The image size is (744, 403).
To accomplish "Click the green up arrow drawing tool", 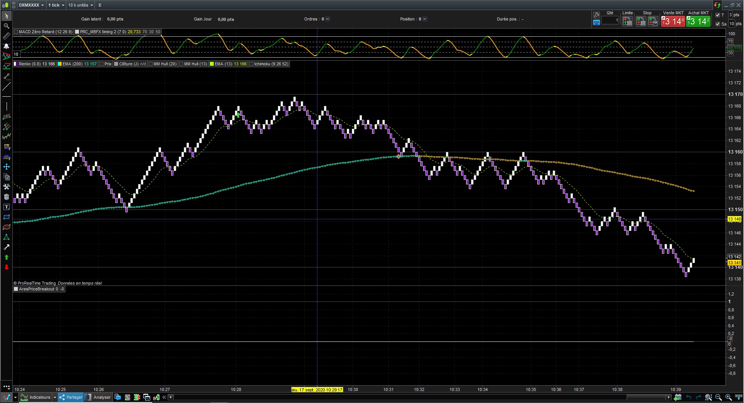I will 7,257.
